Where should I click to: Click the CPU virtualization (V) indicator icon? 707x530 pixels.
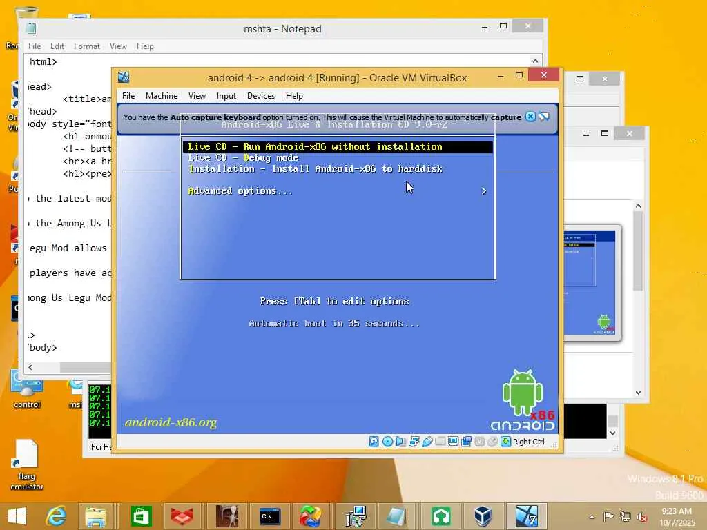(480, 442)
